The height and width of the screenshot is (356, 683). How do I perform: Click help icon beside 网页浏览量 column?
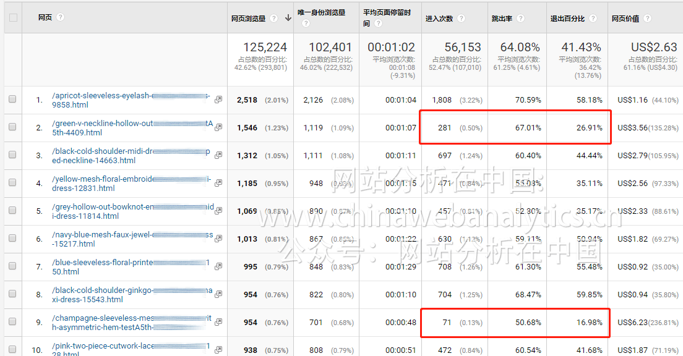coord(274,19)
